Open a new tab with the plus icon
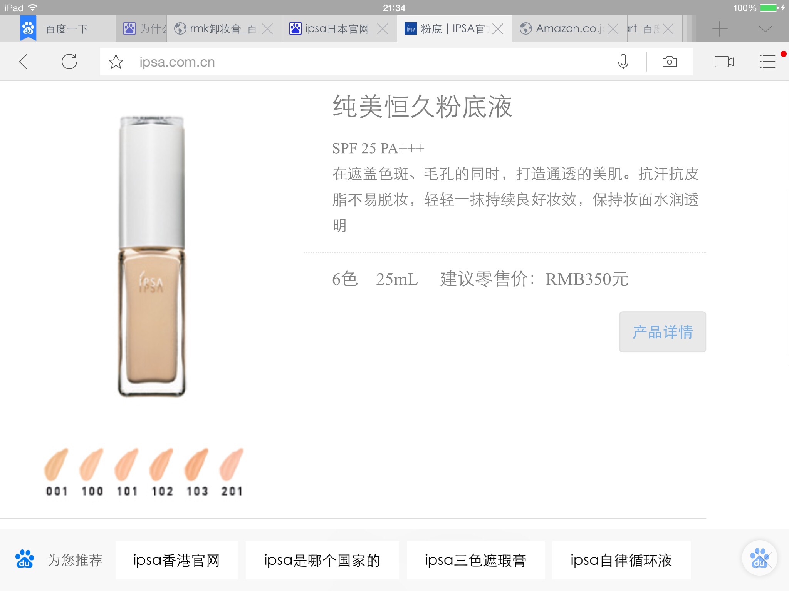 [x=720, y=29]
